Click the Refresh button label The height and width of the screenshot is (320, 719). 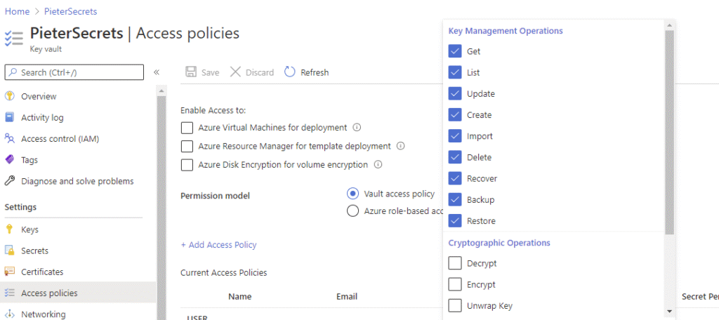coord(315,72)
